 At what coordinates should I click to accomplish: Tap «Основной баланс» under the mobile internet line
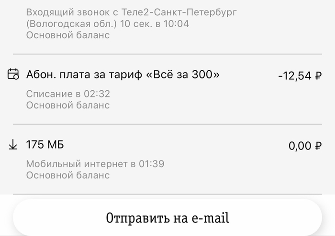pyautogui.click(x=68, y=175)
